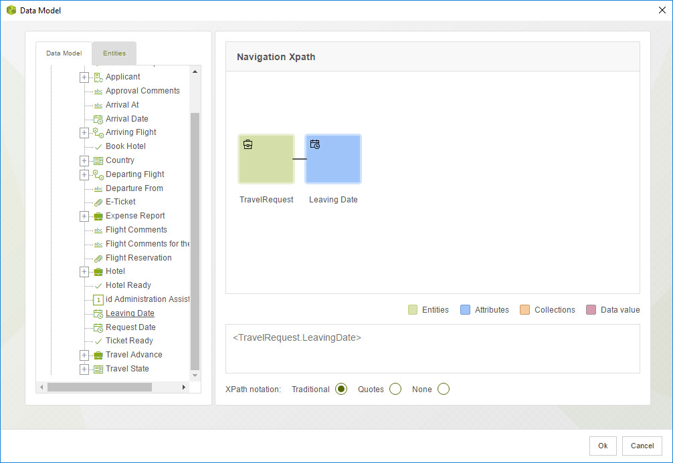Click the abc text icon beside Approval Comments
Image resolution: width=673 pixels, height=463 pixels.
coord(98,91)
